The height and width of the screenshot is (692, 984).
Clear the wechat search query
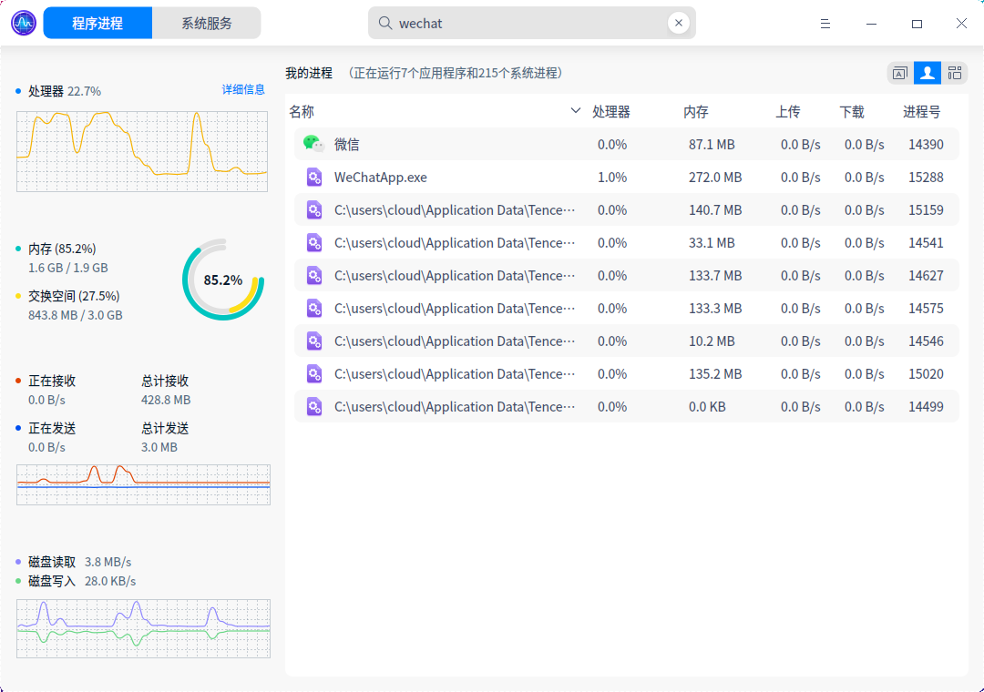679,22
